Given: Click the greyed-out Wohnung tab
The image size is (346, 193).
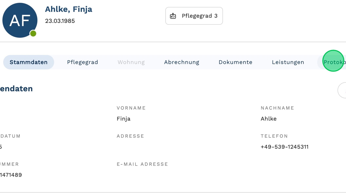Looking at the screenshot, I should pos(131,62).
